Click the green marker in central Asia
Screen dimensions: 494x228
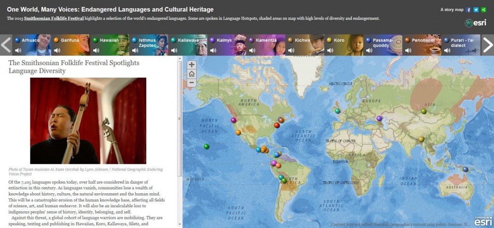click(x=424, y=111)
